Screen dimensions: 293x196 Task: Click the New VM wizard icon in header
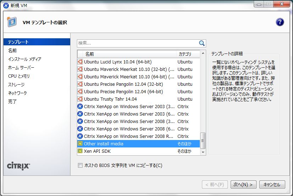click(12, 22)
